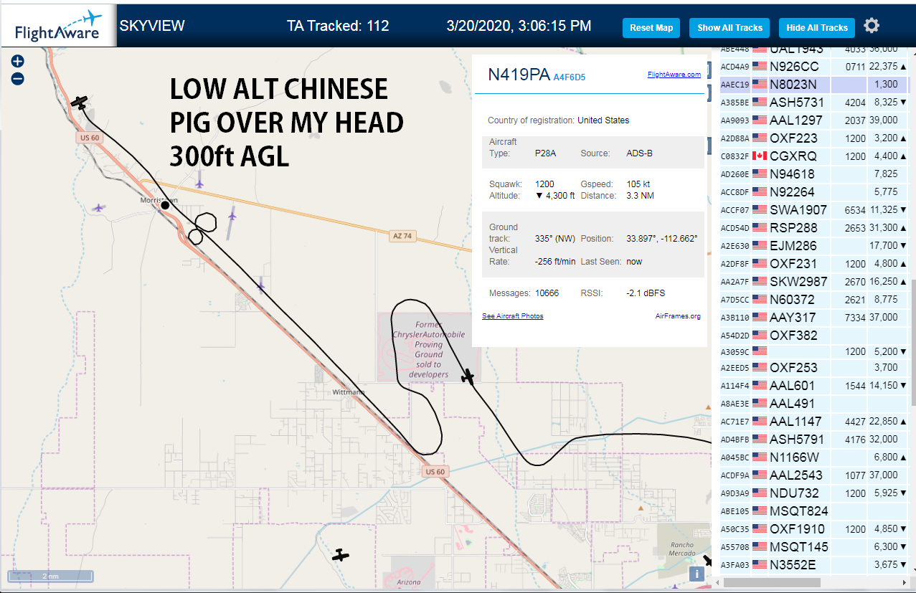Click the SKYVIEW header title

pyautogui.click(x=152, y=27)
